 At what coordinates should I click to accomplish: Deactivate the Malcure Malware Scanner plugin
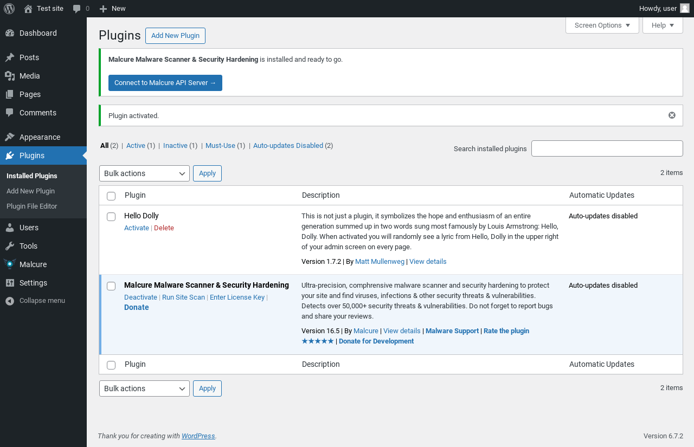tap(140, 297)
